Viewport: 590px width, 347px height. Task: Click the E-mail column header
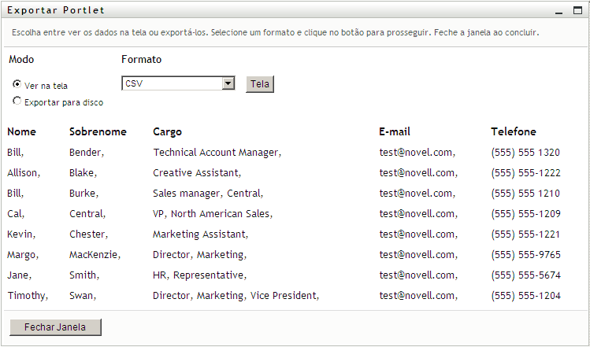[x=395, y=132]
